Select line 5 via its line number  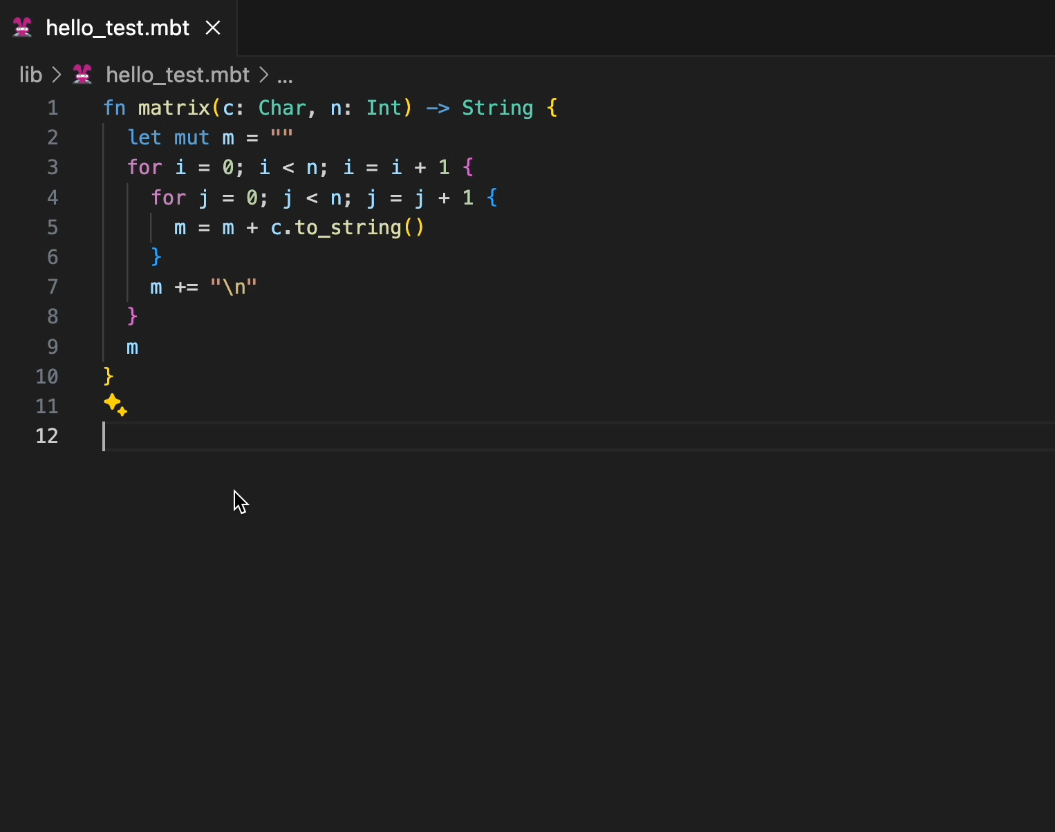click(x=53, y=227)
